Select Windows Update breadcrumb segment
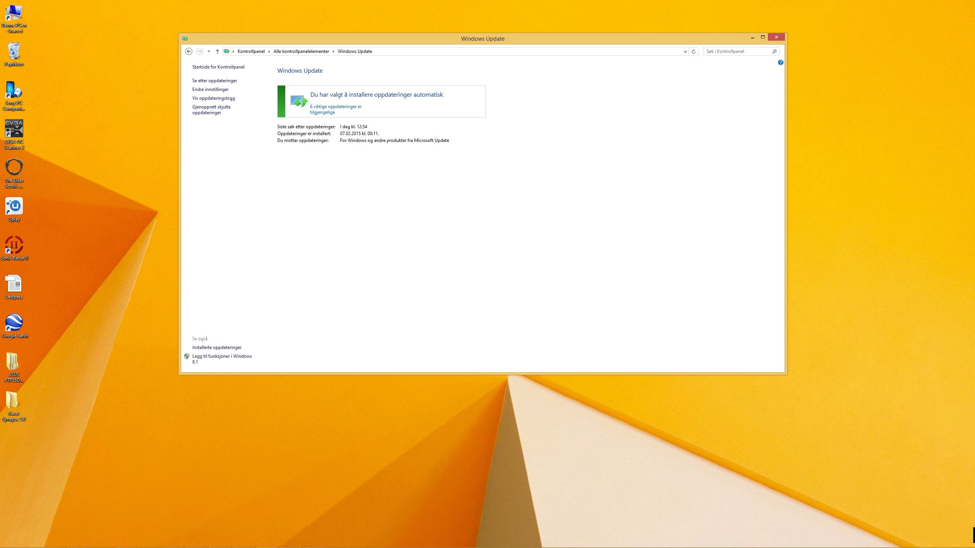Viewport: 975px width, 548px height. 355,51
